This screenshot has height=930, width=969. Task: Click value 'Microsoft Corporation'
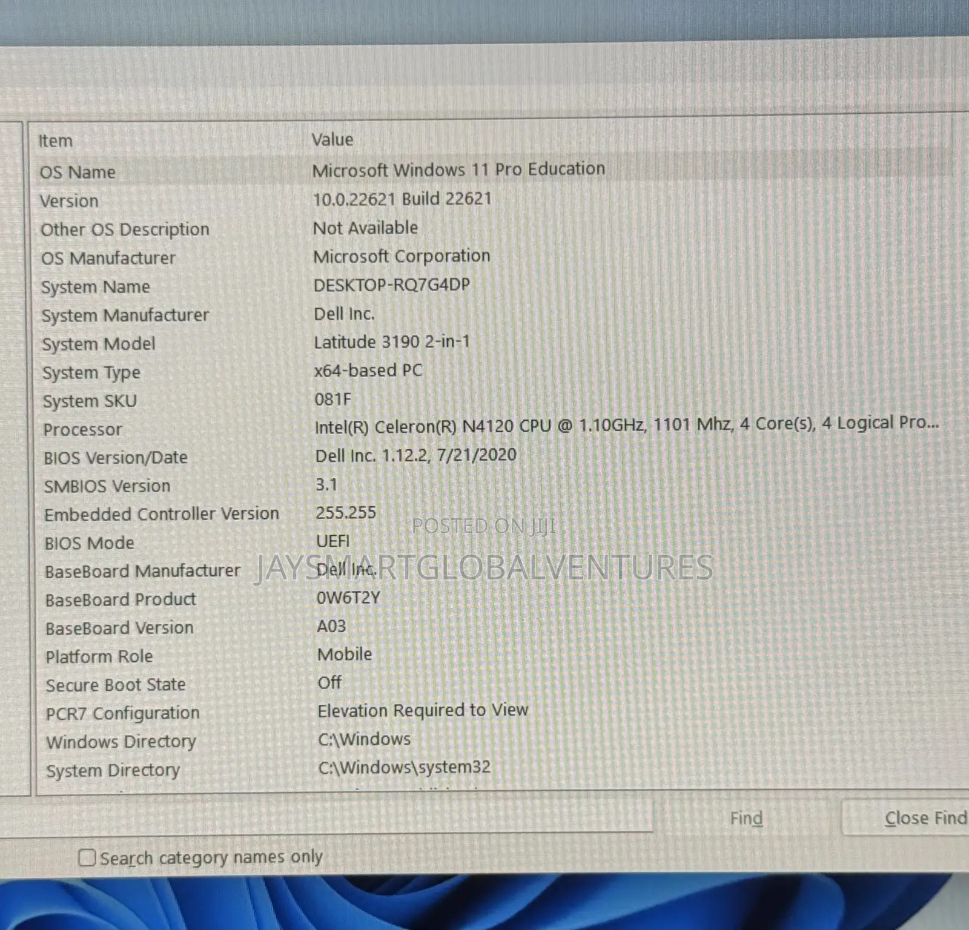pyautogui.click(x=402, y=257)
